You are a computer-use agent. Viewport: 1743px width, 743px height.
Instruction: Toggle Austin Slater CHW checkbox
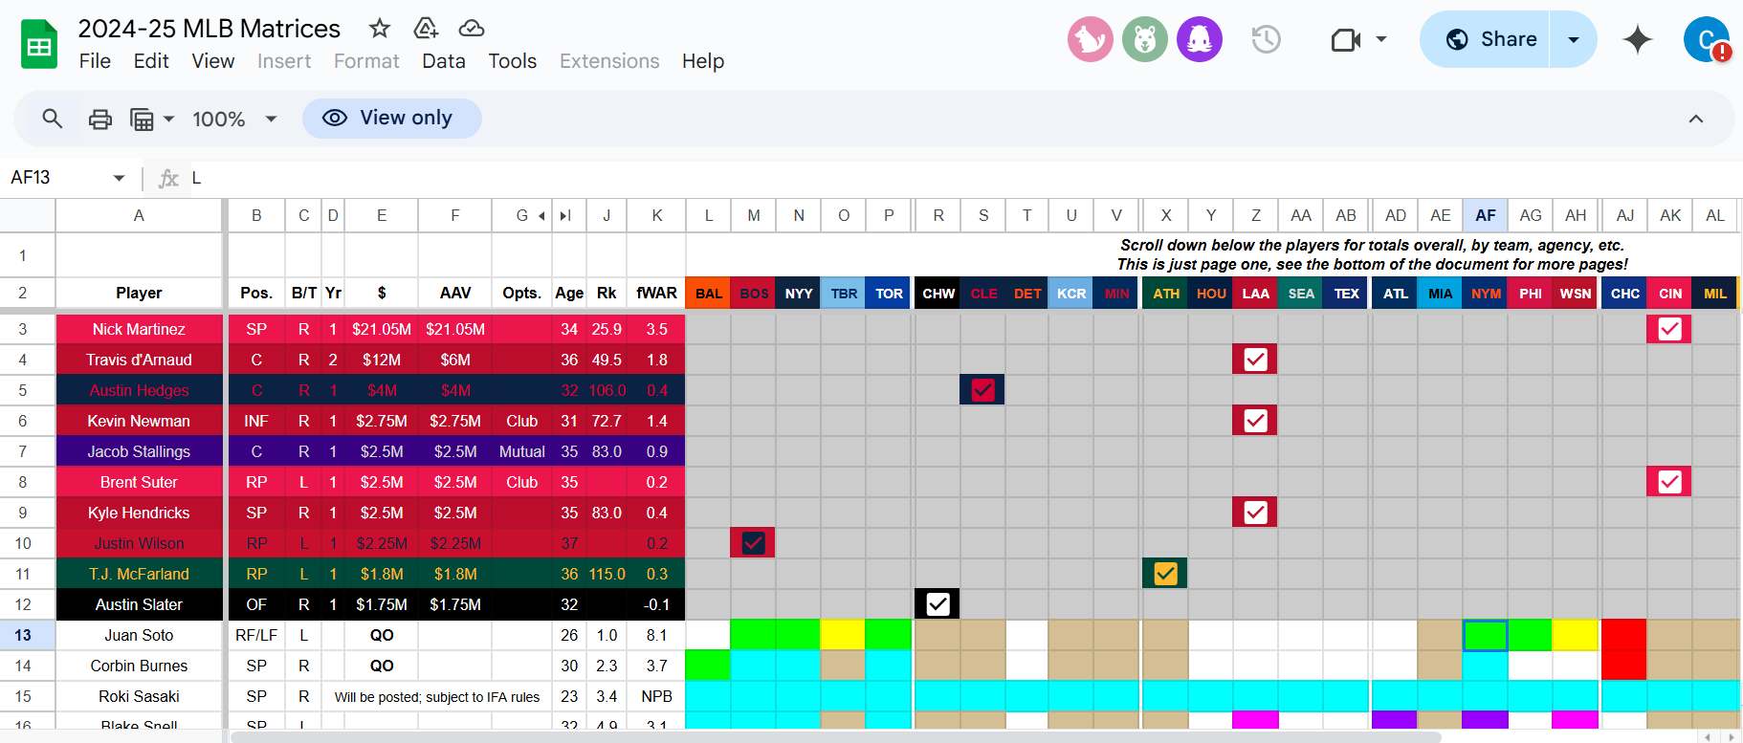pos(938,604)
